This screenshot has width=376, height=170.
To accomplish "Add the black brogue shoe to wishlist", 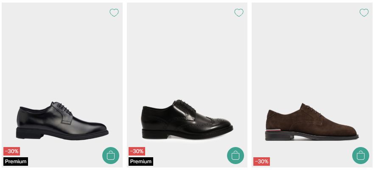I will point(239,13).
